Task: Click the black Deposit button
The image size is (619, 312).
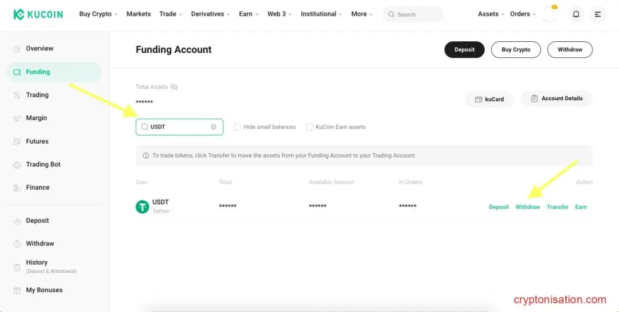Action: pos(464,50)
